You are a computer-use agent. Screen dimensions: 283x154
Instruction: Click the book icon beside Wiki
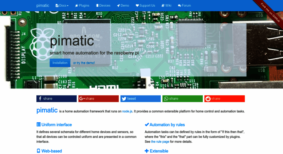point(163,5)
